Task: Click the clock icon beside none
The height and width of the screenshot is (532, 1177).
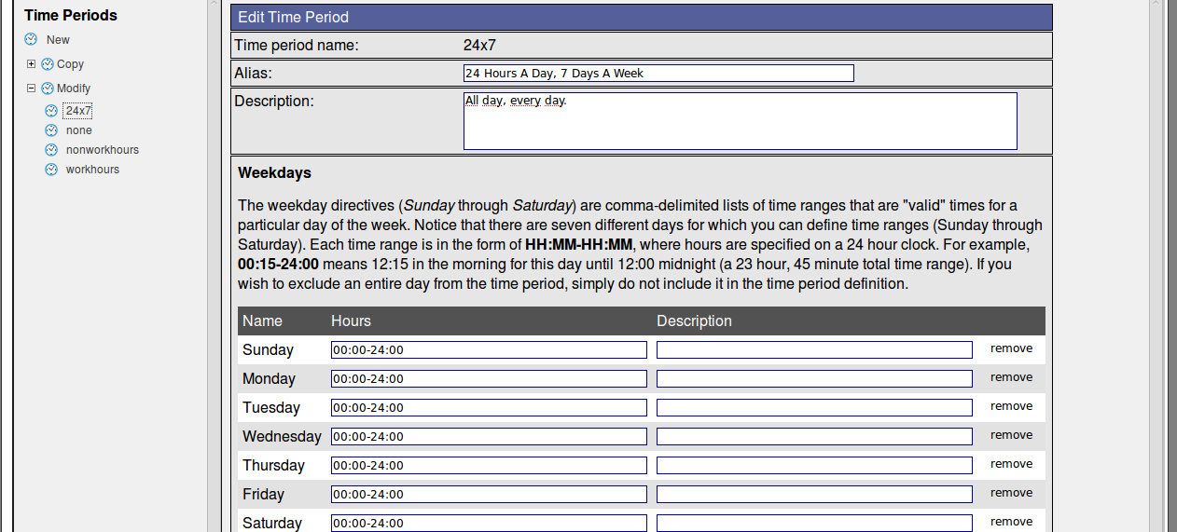Action: coord(51,130)
